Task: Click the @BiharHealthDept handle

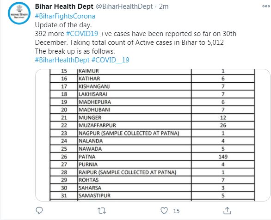Action: click(124, 6)
